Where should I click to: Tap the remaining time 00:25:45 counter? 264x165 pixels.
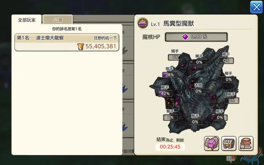170,147
